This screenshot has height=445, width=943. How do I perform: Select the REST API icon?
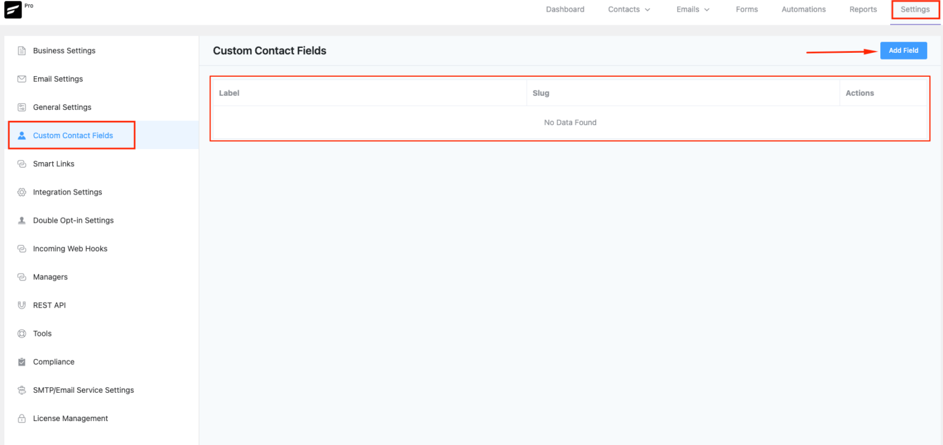[x=21, y=305]
